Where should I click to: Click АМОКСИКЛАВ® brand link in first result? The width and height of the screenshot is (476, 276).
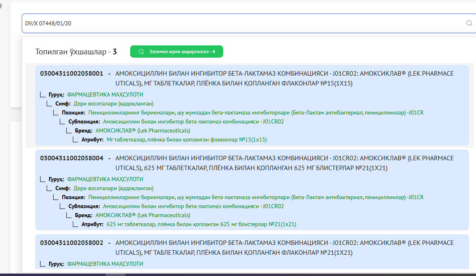[143, 131]
